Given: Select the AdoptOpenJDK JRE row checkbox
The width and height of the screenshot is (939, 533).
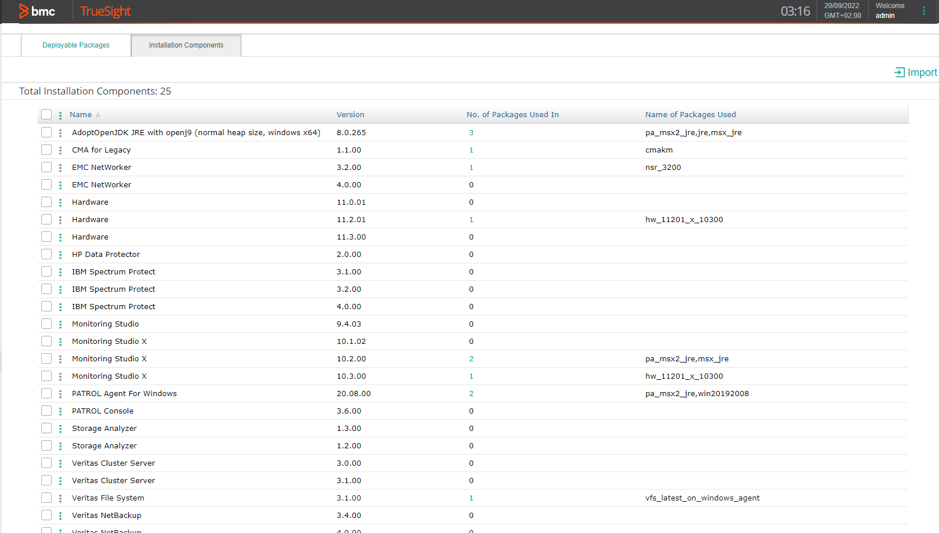Looking at the screenshot, I should point(46,133).
